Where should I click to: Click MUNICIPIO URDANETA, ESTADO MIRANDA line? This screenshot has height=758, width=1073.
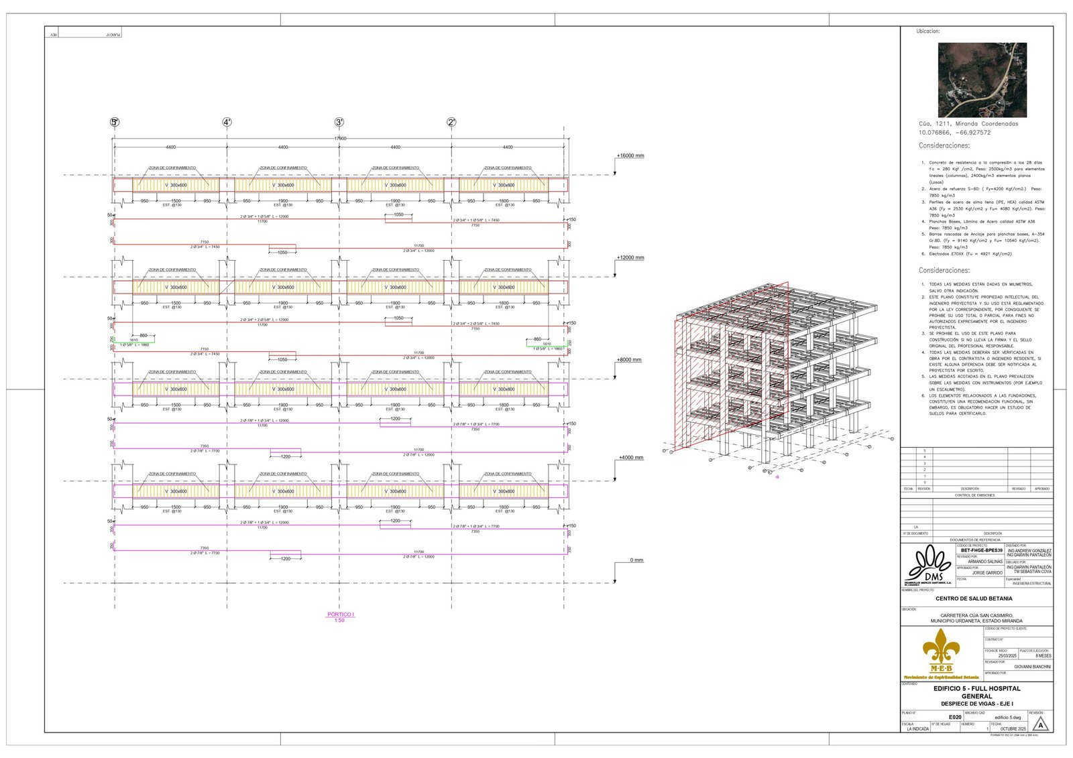(976, 621)
